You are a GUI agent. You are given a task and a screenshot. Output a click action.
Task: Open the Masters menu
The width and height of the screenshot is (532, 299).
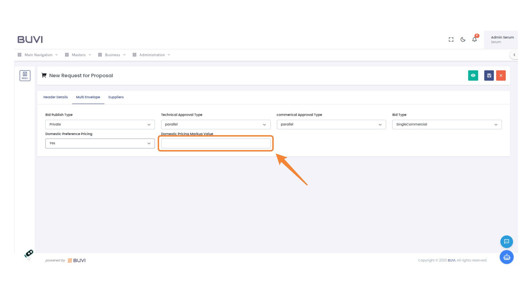78,55
